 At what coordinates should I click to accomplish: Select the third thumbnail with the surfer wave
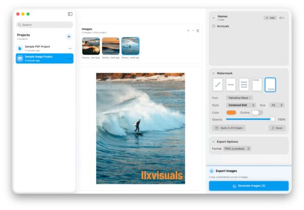click(x=130, y=46)
